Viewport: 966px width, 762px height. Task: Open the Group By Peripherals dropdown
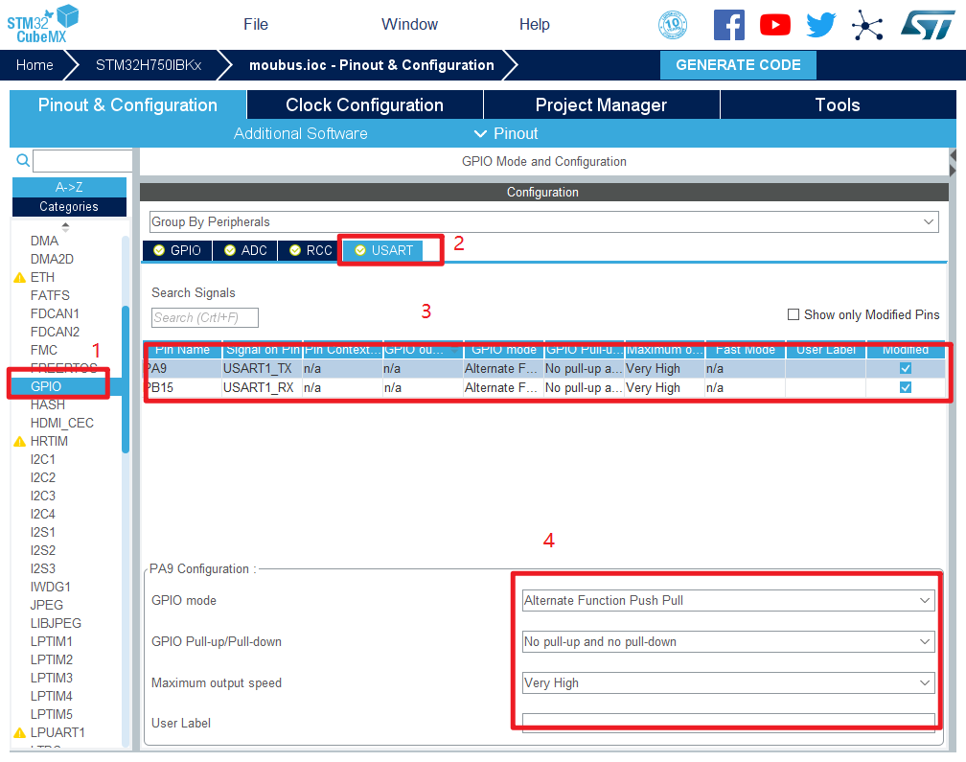click(542, 222)
